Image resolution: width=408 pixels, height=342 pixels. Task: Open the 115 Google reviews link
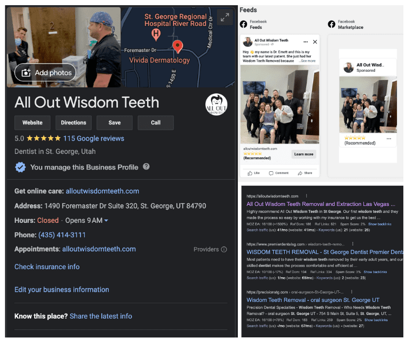pyautogui.click(x=94, y=138)
